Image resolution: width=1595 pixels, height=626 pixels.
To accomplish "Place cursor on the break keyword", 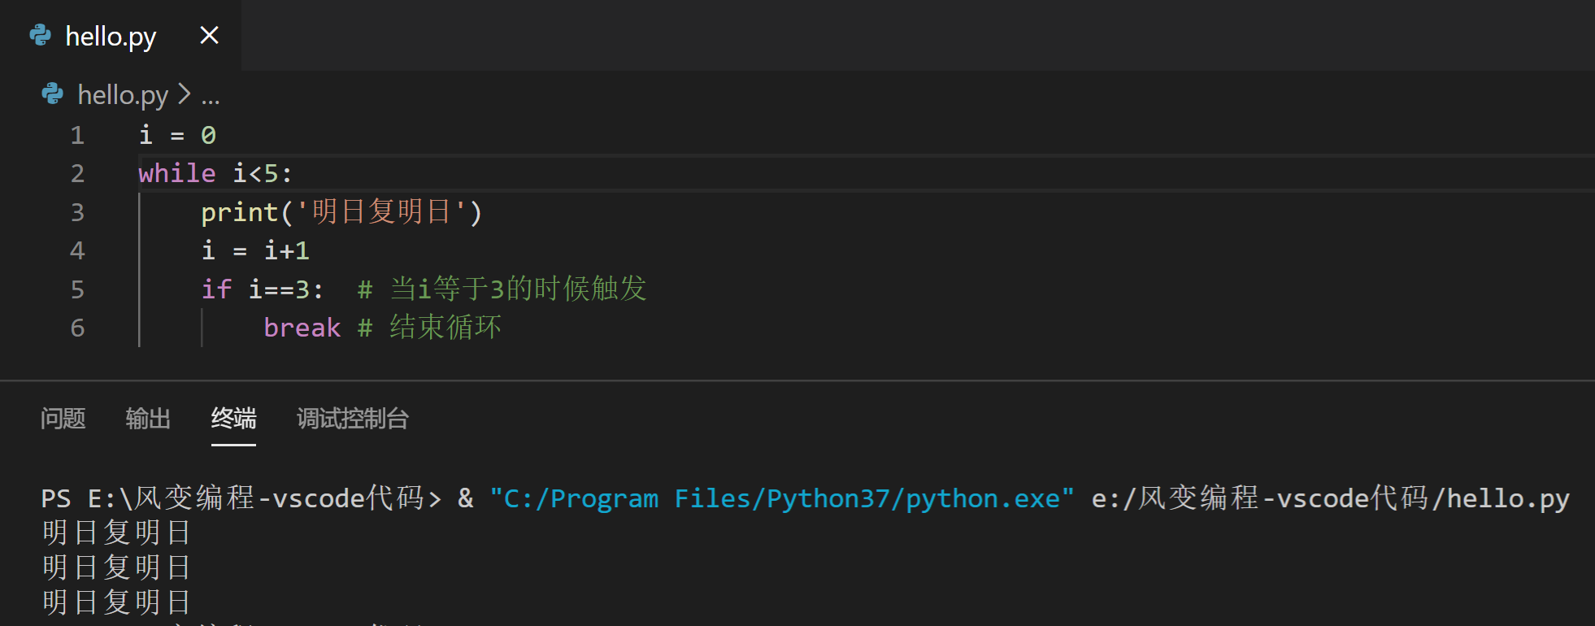I will tap(302, 328).
